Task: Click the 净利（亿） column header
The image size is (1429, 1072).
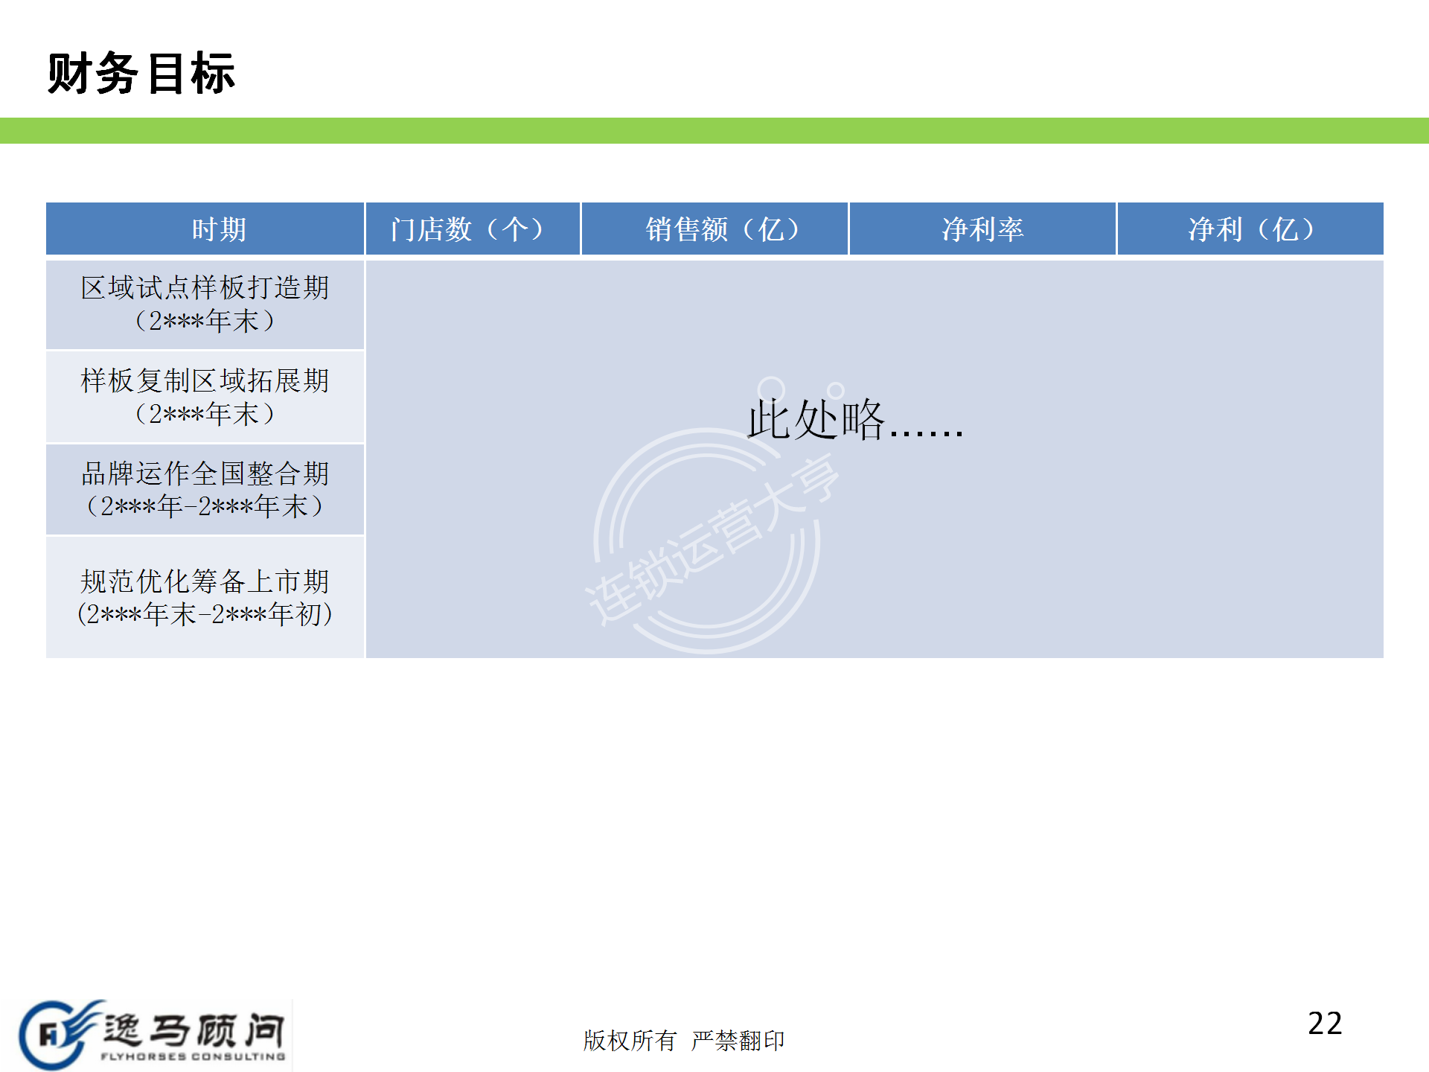Action: [x=1250, y=229]
